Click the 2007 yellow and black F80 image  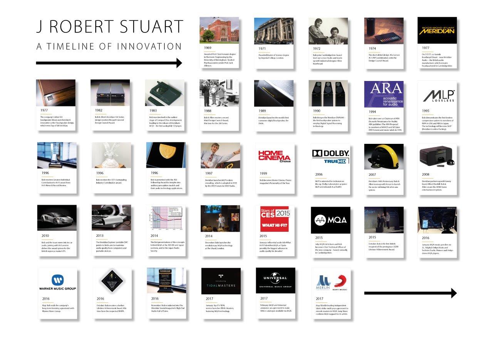384,157
